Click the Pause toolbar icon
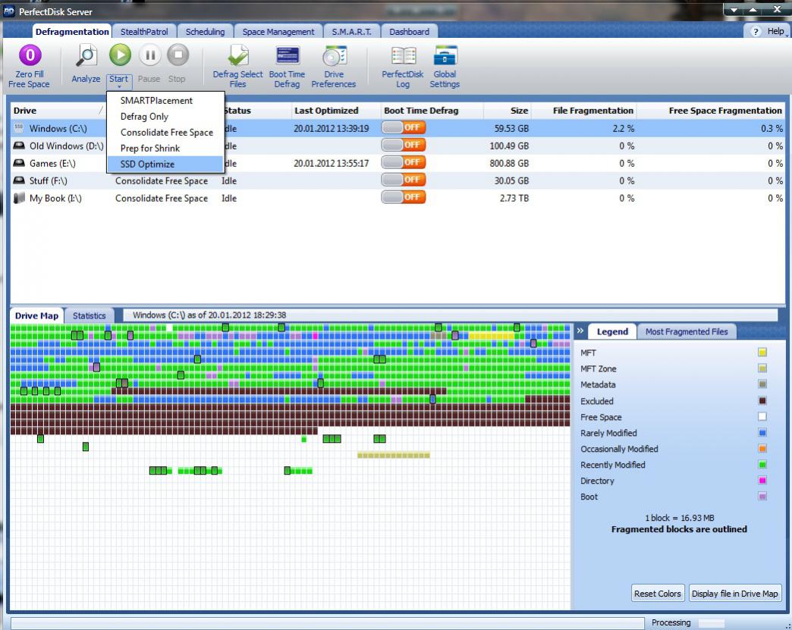This screenshot has width=792, height=630. pos(150,55)
